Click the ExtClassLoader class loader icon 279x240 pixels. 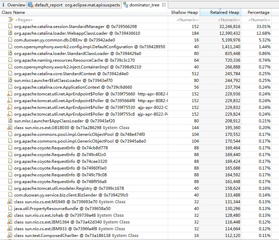[x=10, y=80]
